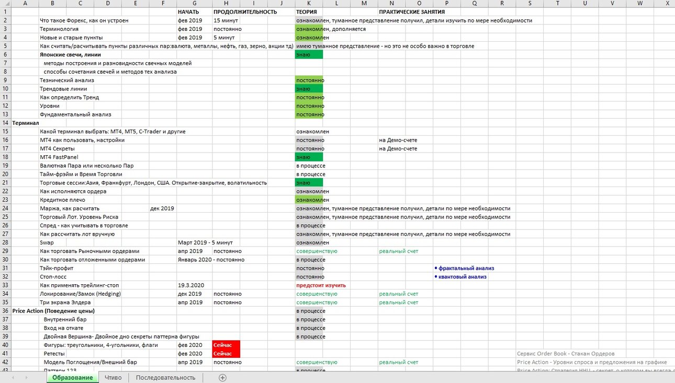Click the 'Локирование/Замок (Hedging)' cell
The height and width of the screenshot is (383, 675).
80,294
